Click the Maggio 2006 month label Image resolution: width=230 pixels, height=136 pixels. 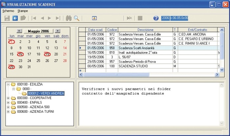point(38,31)
